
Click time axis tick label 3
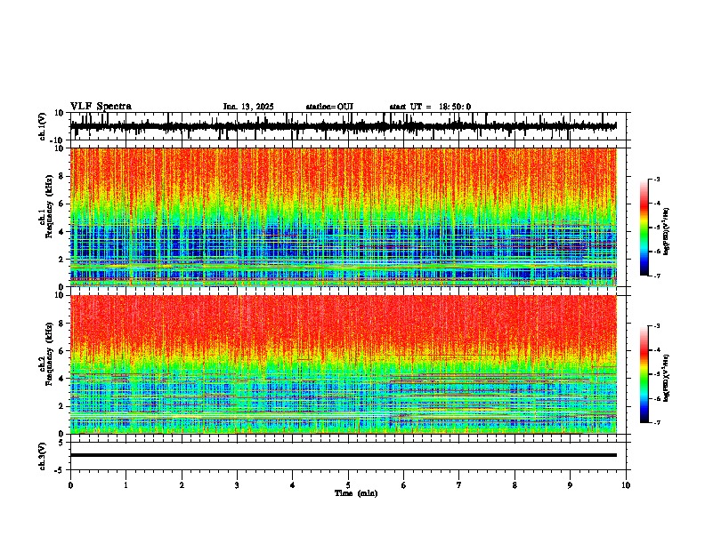coord(237,485)
